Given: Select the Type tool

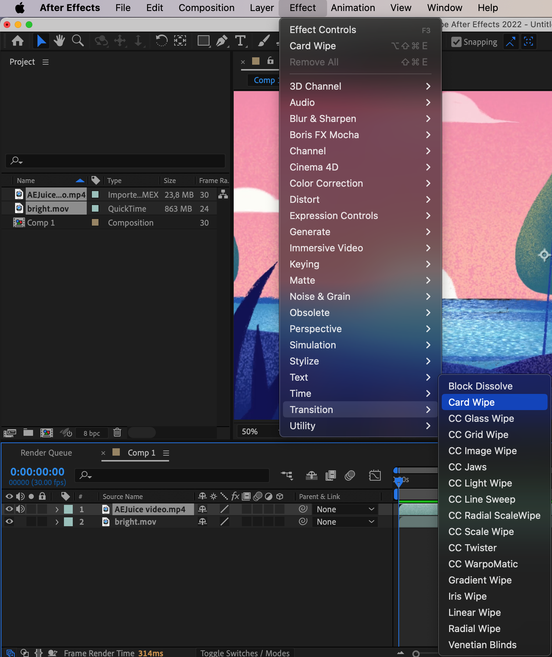Looking at the screenshot, I should click(240, 41).
